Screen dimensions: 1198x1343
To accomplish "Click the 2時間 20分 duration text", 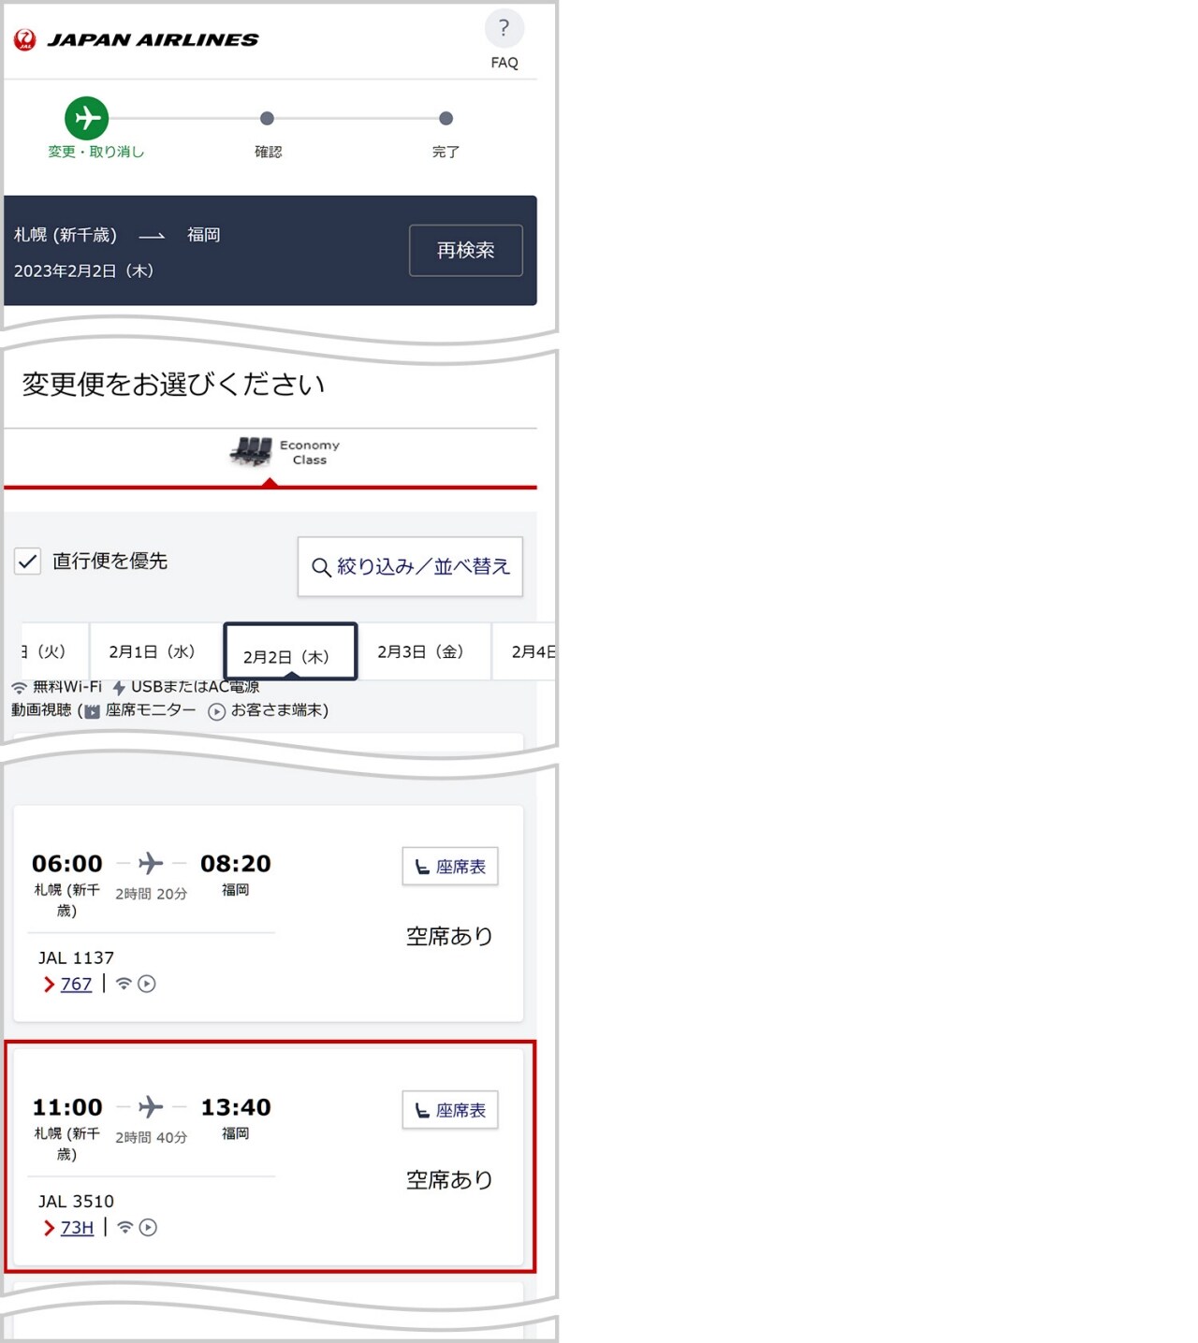I will [151, 894].
